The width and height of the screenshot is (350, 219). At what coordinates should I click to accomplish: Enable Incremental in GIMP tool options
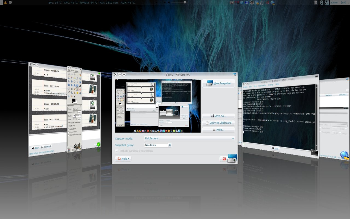69,132
